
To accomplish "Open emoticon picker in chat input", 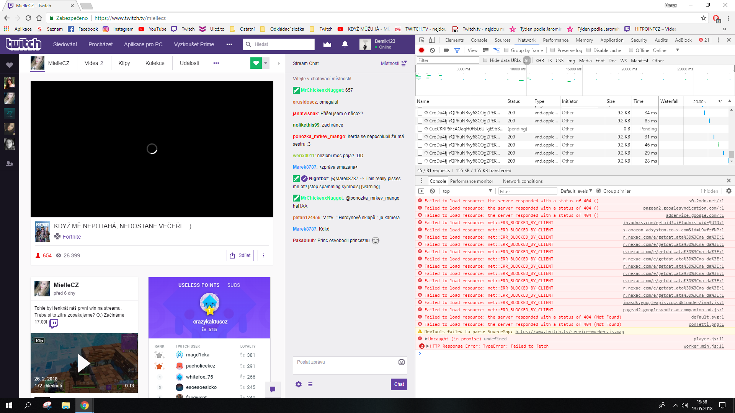I will click(401, 362).
